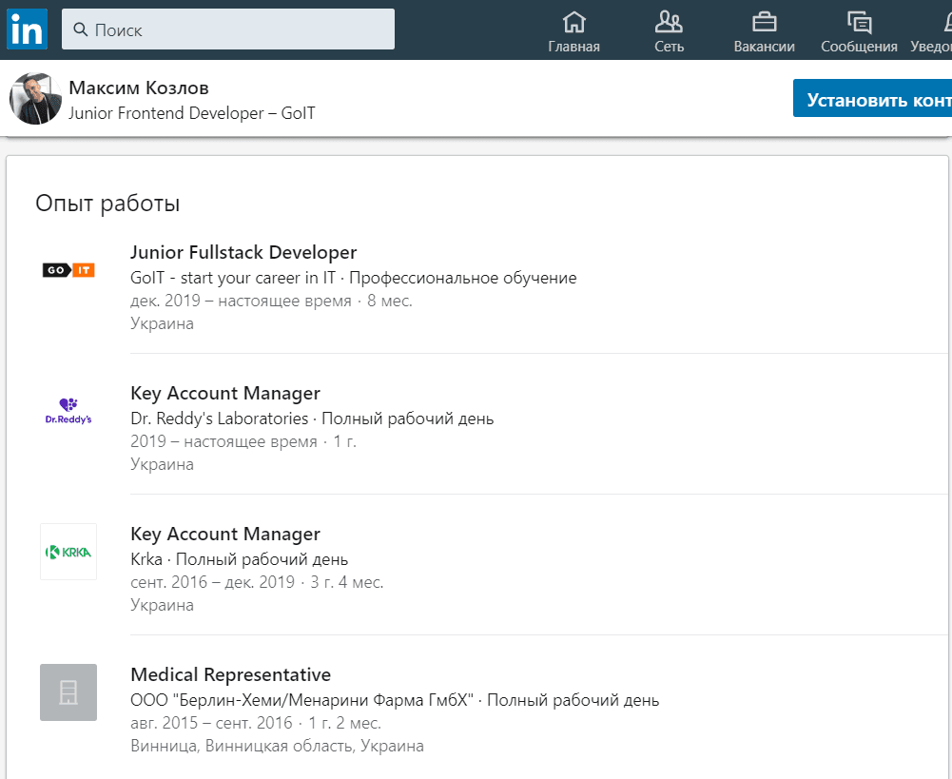Click Junior Frontend Developer – GoIT headline
Viewport: 952px width, 779px height.
click(192, 113)
